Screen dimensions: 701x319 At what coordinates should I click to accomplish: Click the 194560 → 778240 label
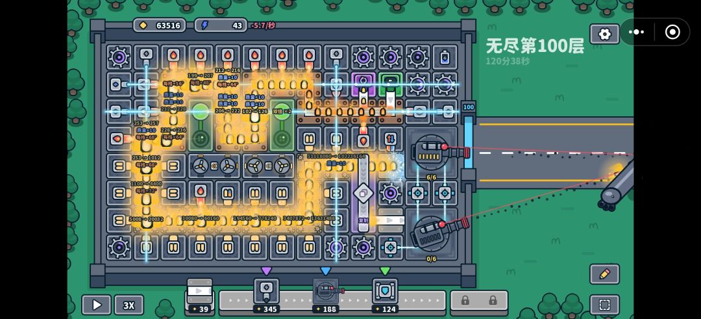[254, 218]
